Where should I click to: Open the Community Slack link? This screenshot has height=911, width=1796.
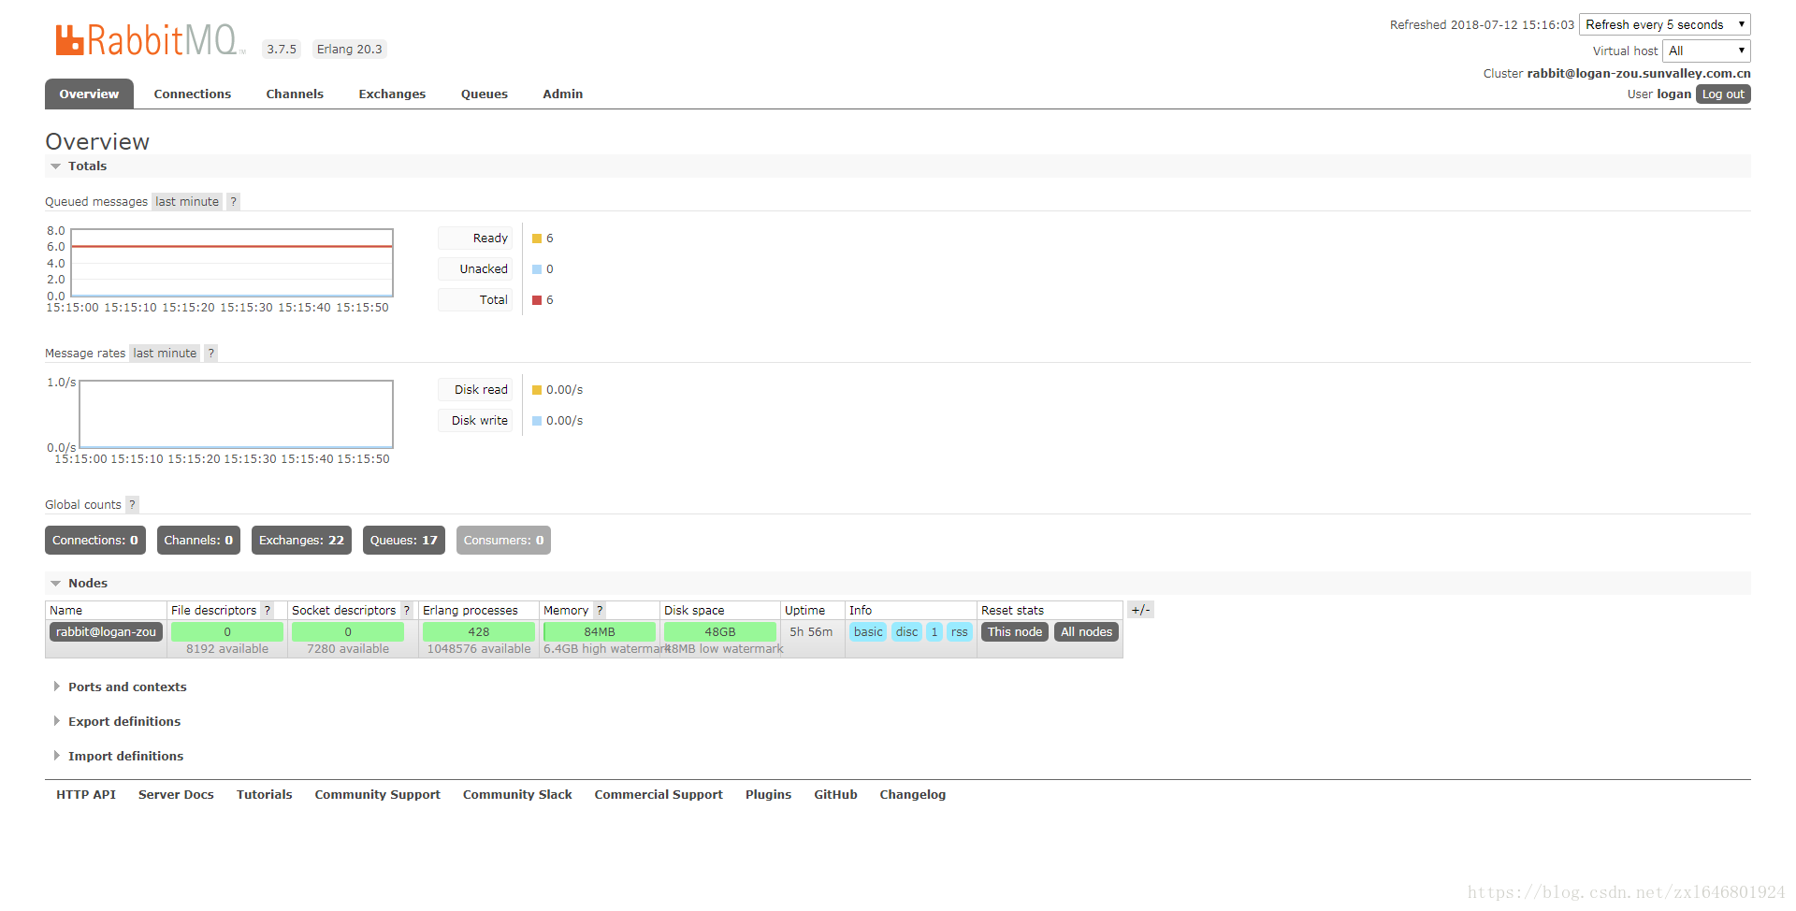point(517,794)
